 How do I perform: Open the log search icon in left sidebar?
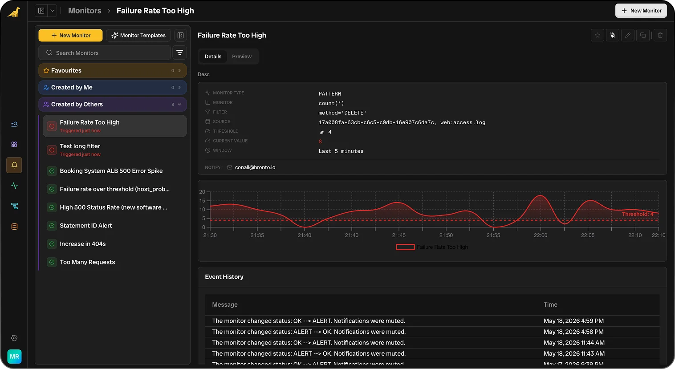pos(14,124)
